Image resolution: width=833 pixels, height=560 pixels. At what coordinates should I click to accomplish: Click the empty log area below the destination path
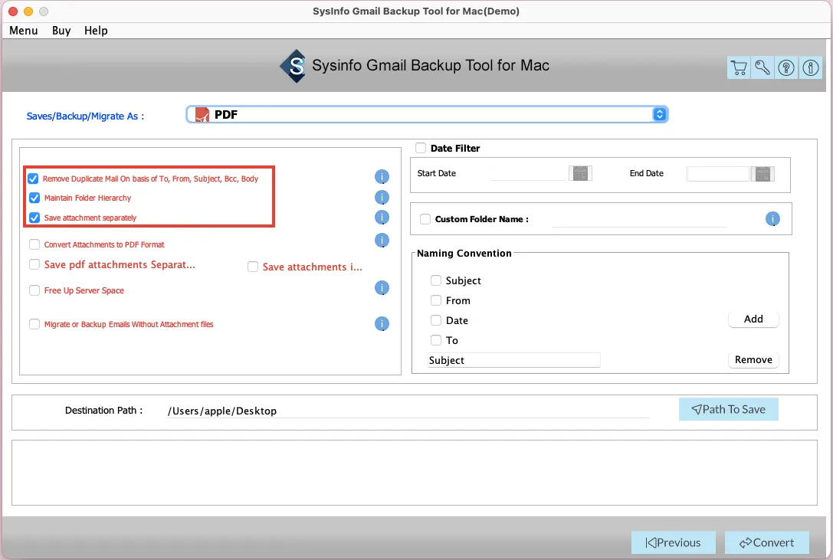pyautogui.click(x=415, y=473)
